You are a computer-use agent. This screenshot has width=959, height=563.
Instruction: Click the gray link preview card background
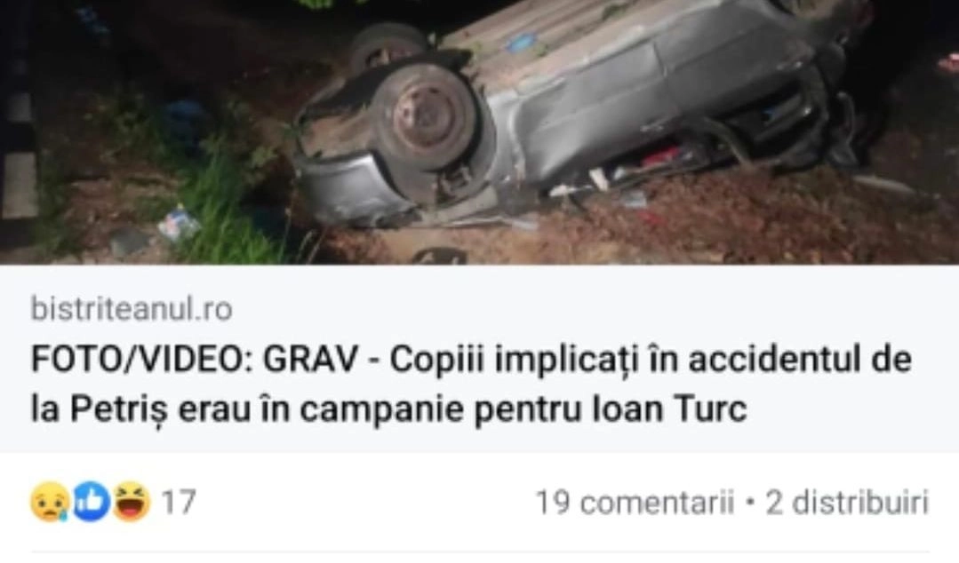coord(480,359)
